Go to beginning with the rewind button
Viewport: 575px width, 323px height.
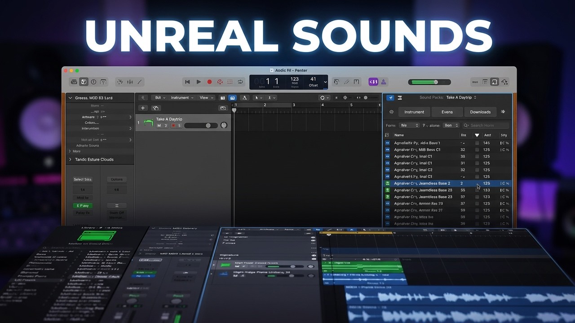click(x=188, y=82)
